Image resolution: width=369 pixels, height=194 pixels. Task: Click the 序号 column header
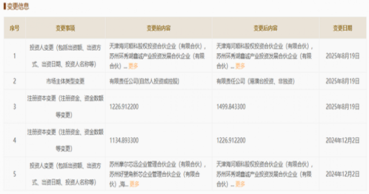(x=14, y=28)
